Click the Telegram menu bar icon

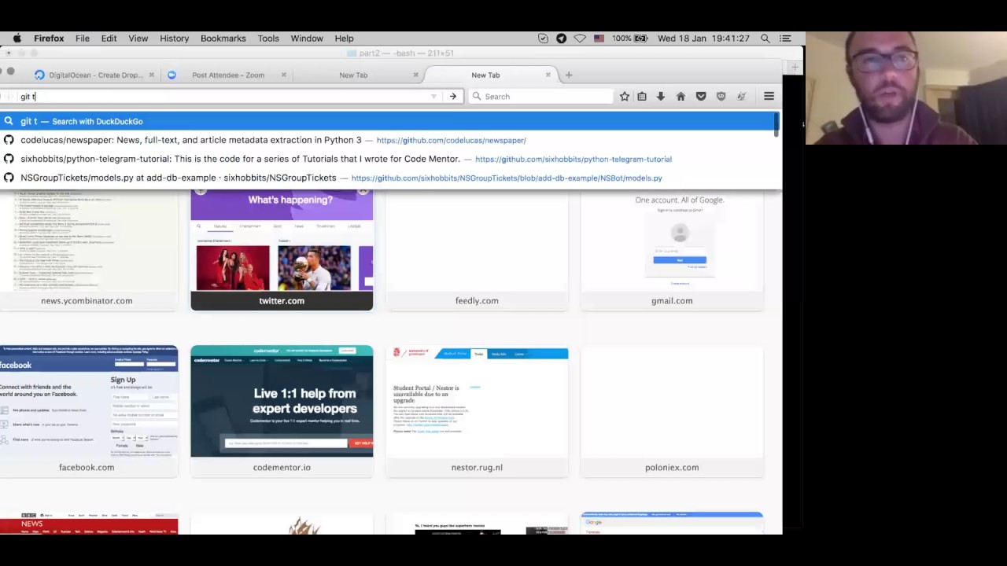561,38
